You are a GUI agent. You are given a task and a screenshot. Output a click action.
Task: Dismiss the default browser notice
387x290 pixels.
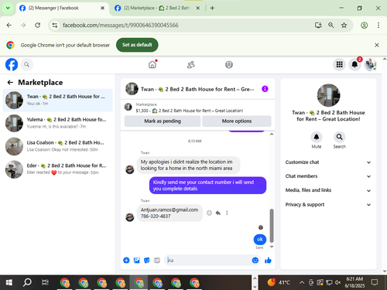click(377, 45)
